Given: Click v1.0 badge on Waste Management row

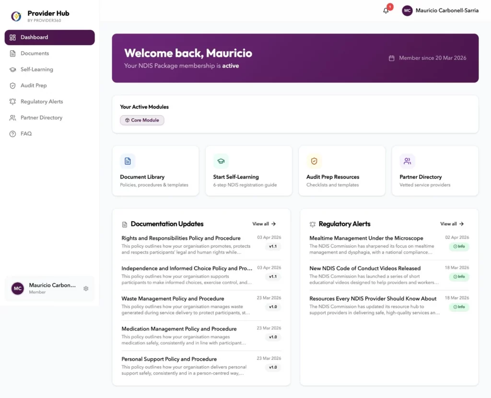Looking at the screenshot, I should tap(273, 307).
